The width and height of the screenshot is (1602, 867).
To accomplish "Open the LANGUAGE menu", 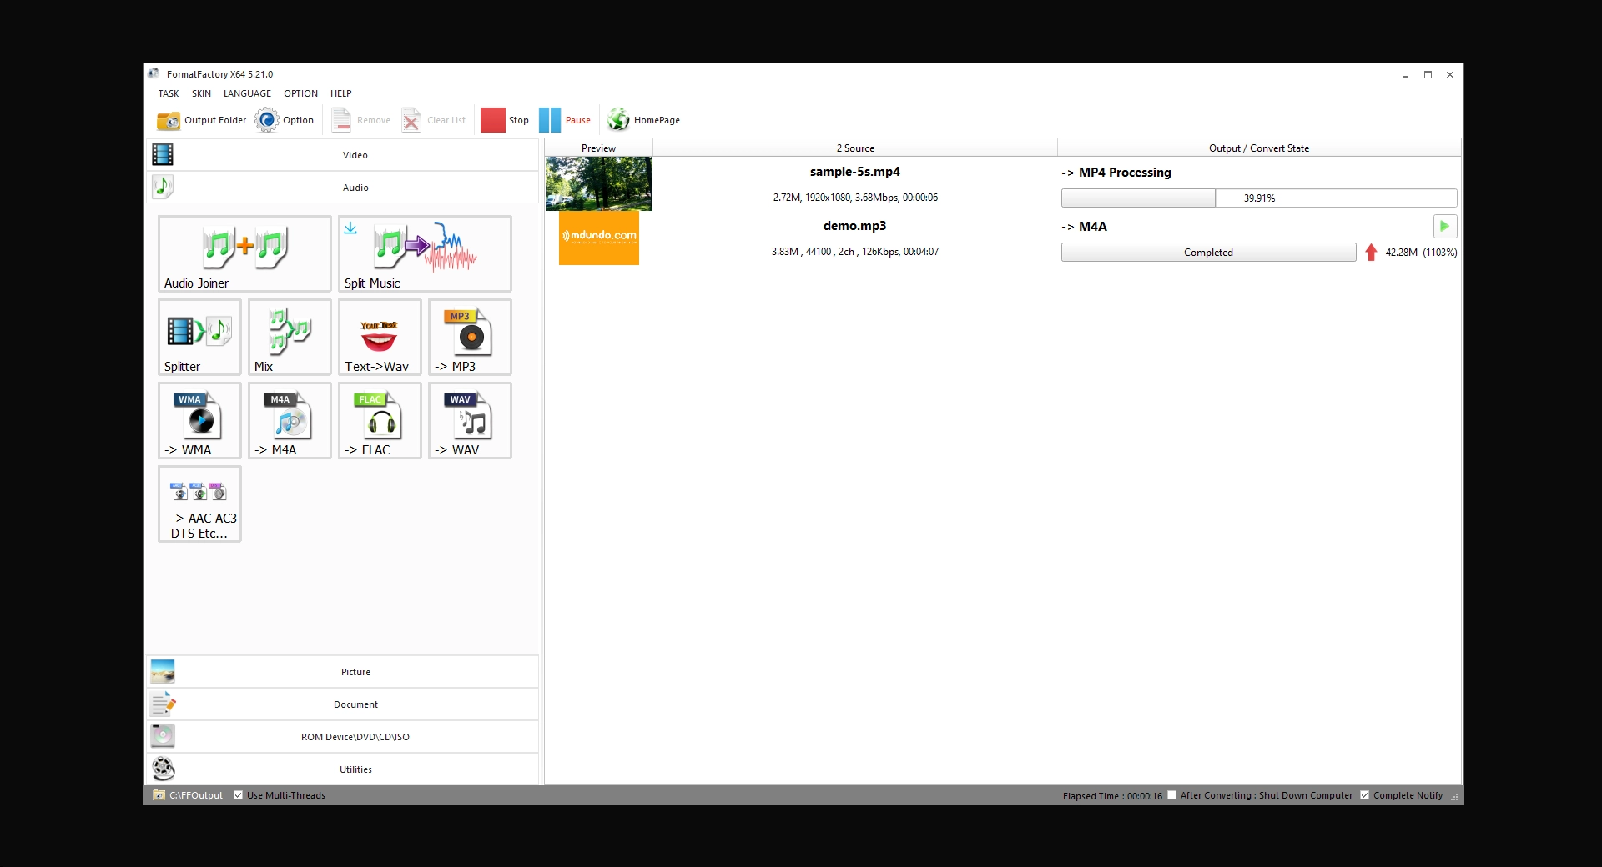I will (247, 93).
